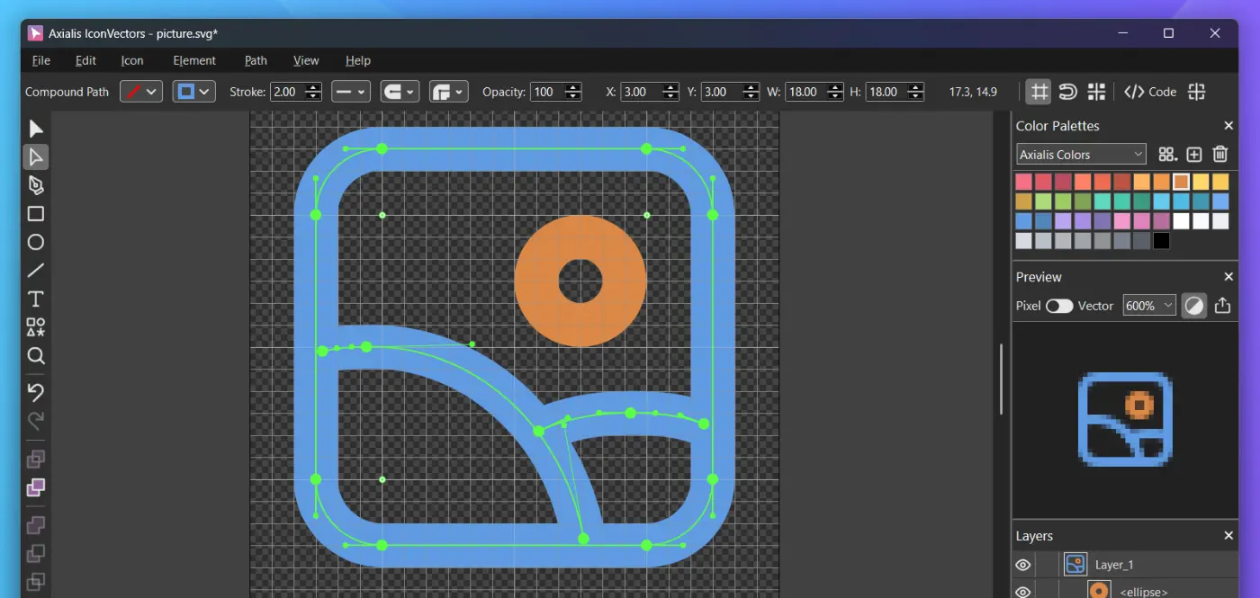The image size is (1260, 598).
Task: Click the purple highlighted boolean shape icon
Action: point(36,487)
